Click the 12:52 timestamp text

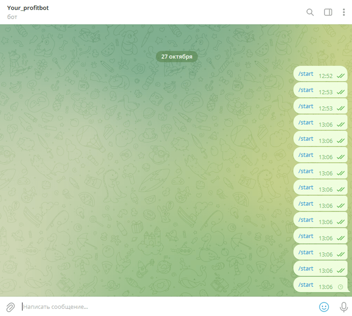point(325,76)
